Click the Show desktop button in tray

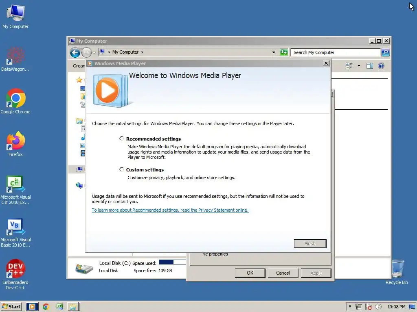point(412,307)
